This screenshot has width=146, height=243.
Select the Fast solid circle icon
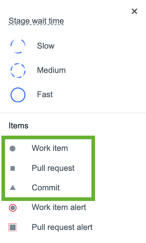[x=18, y=95]
